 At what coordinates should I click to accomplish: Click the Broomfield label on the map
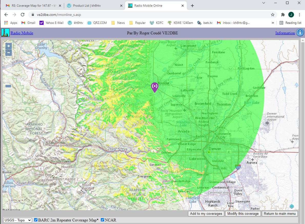click(203, 104)
